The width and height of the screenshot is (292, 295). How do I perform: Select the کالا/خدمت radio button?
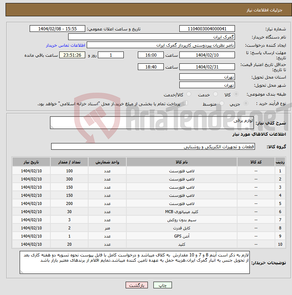(x=189, y=94)
